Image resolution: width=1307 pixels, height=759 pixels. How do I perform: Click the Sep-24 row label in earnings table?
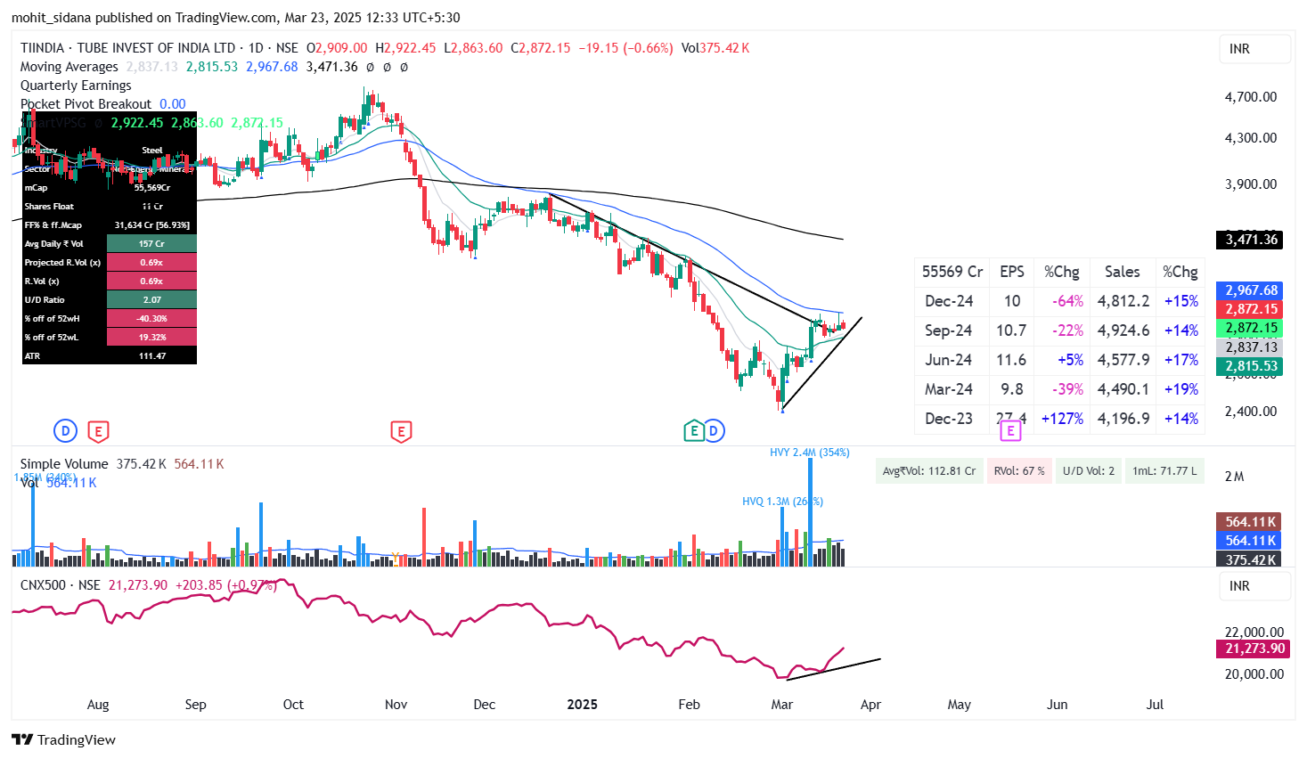[x=949, y=331]
